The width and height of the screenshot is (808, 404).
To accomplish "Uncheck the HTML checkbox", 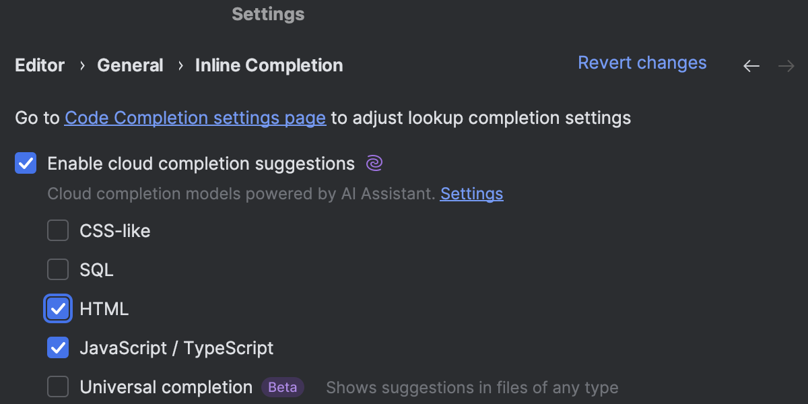I will coord(58,308).
